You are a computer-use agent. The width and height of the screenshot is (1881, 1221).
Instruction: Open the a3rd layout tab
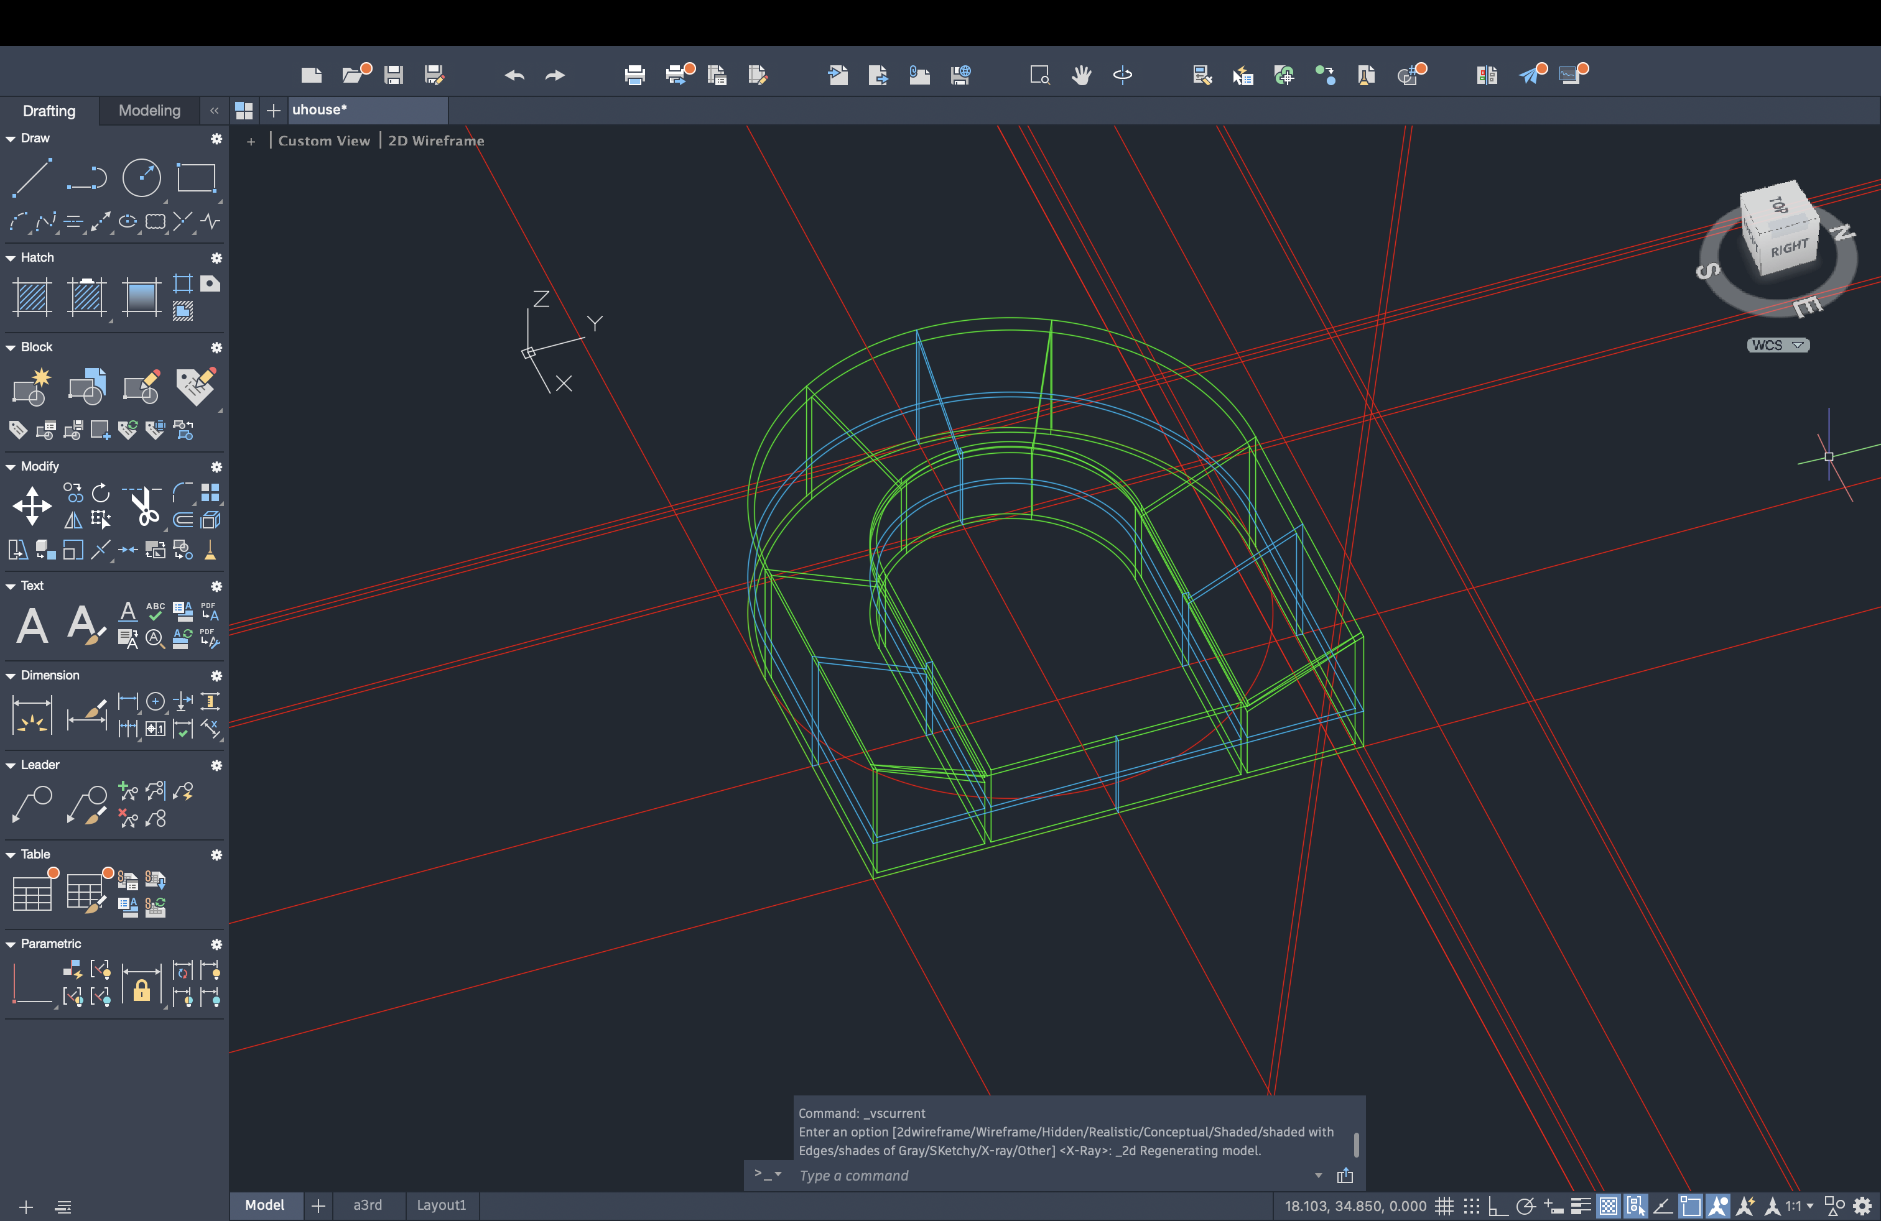click(368, 1205)
